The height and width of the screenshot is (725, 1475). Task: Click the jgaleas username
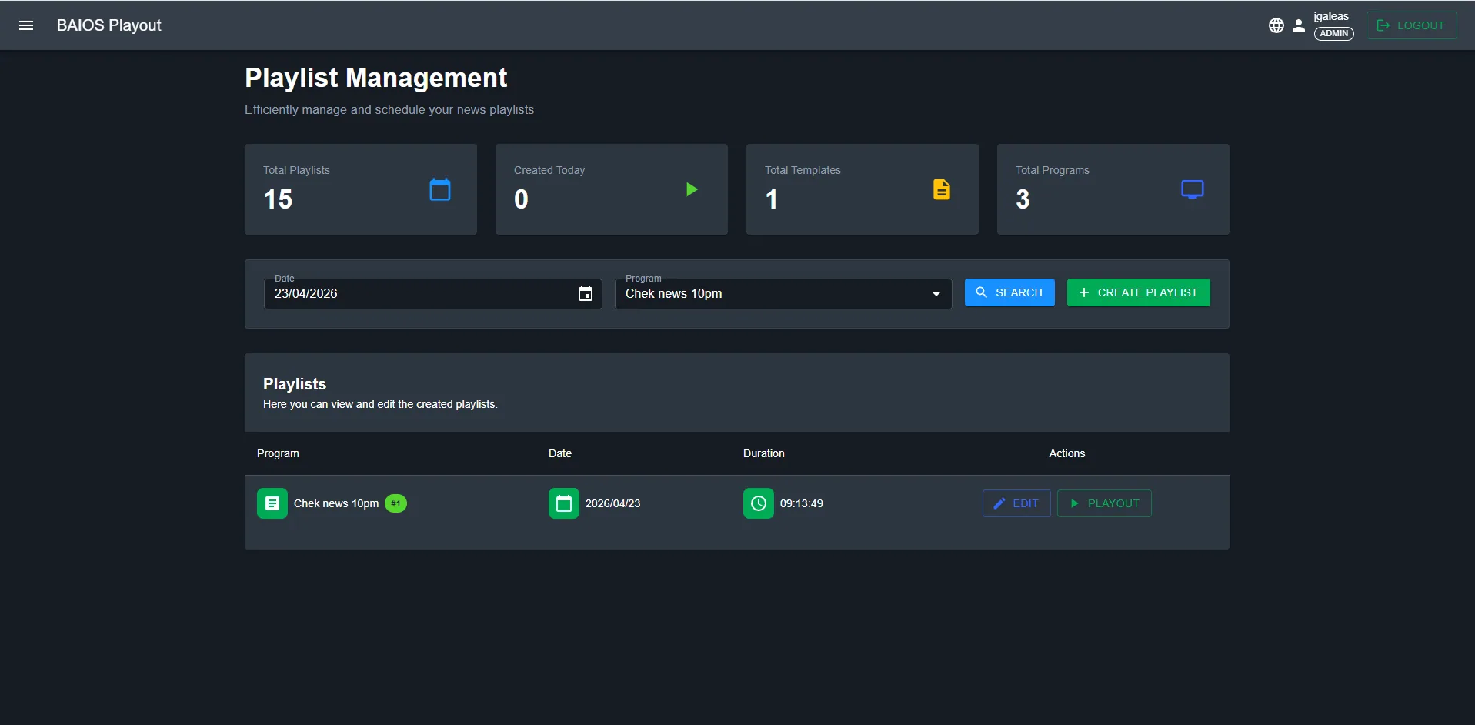click(1331, 16)
